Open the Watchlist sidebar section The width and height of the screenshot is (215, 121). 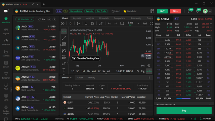coord(6,20)
